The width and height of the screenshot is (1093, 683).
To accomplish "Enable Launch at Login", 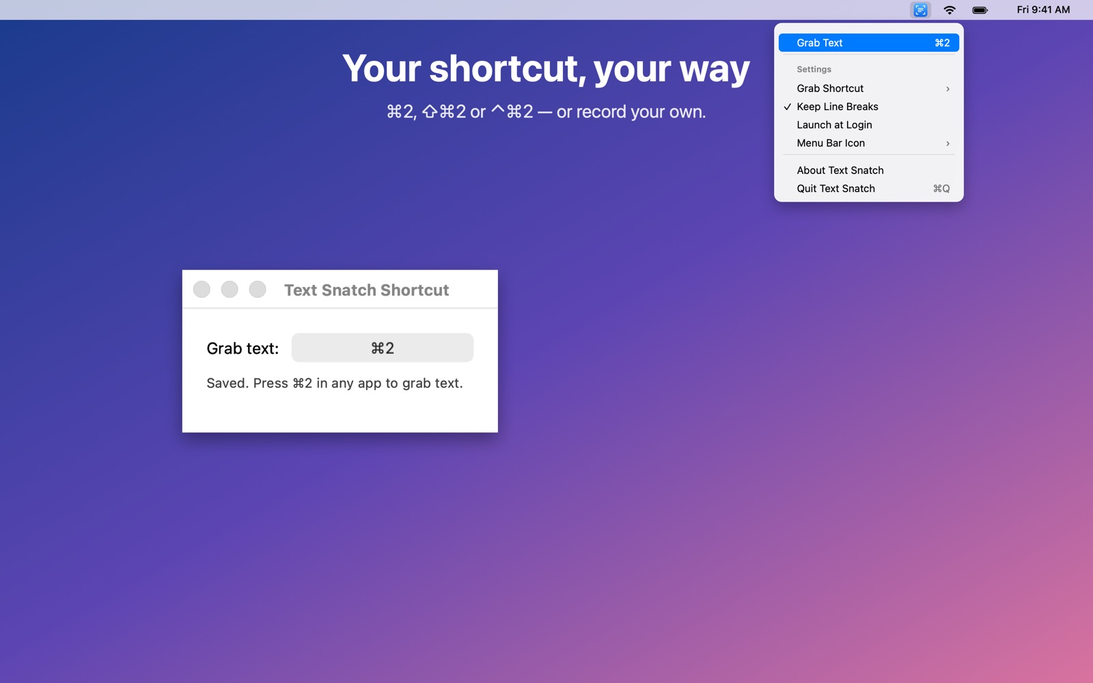I will pos(869,125).
